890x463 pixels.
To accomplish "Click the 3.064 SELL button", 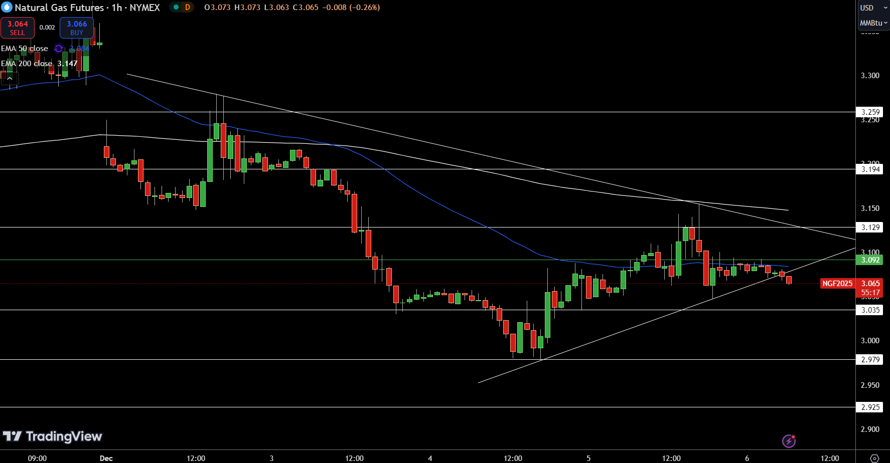I will tap(18, 28).
